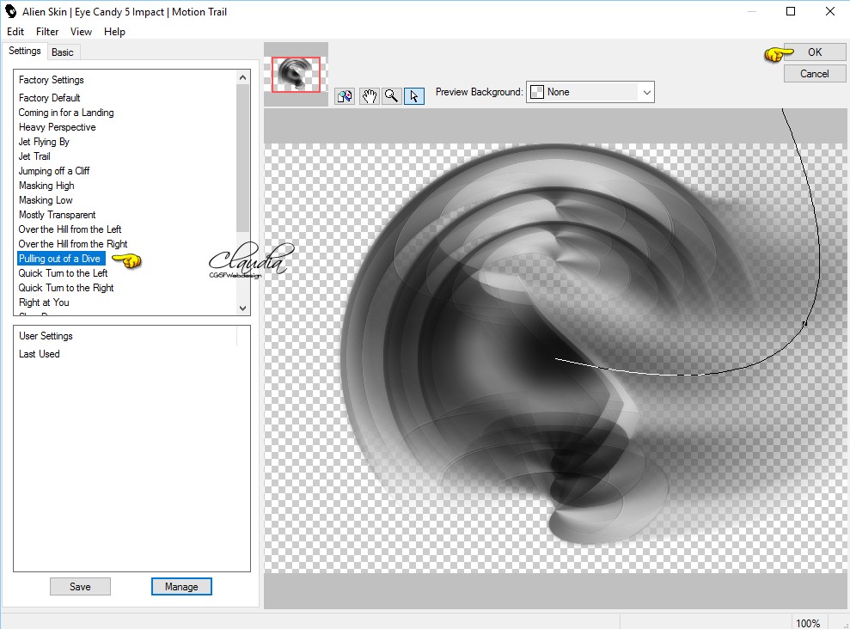Select Pulling out of a Dive preset
The width and height of the screenshot is (850, 629).
pyautogui.click(x=61, y=259)
